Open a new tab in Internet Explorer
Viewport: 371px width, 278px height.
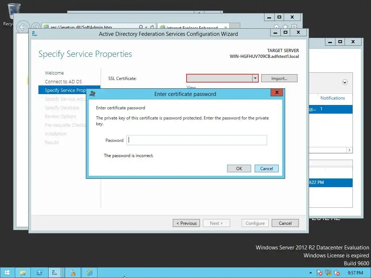[x=235, y=26]
